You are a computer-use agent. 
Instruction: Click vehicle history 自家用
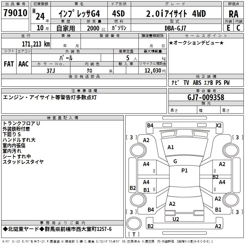pyautogui.click(x=66, y=28)
